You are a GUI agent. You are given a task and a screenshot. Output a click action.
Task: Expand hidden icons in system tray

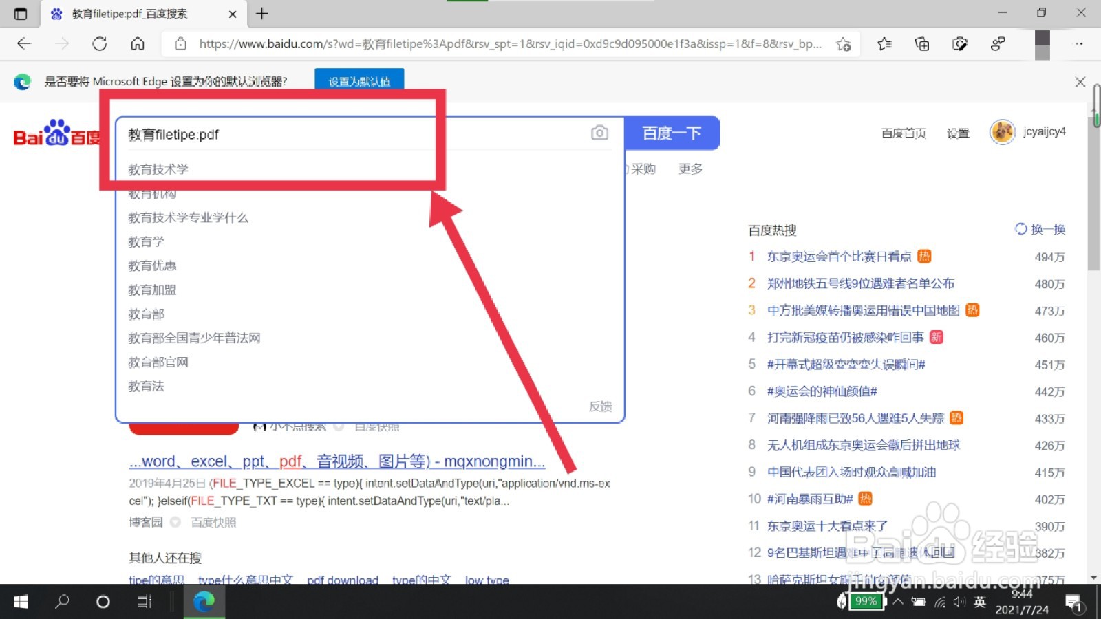coord(899,602)
